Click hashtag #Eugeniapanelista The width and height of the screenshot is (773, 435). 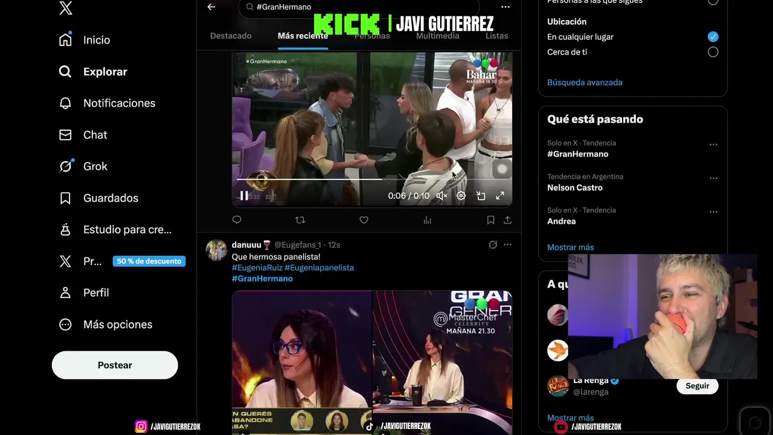point(319,267)
